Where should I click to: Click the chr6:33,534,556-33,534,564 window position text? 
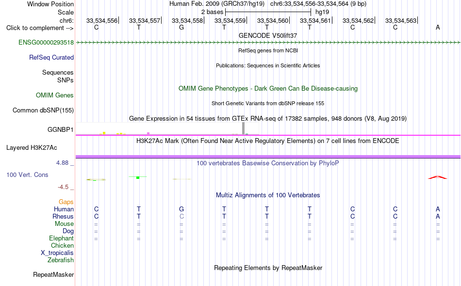coord(318,4)
